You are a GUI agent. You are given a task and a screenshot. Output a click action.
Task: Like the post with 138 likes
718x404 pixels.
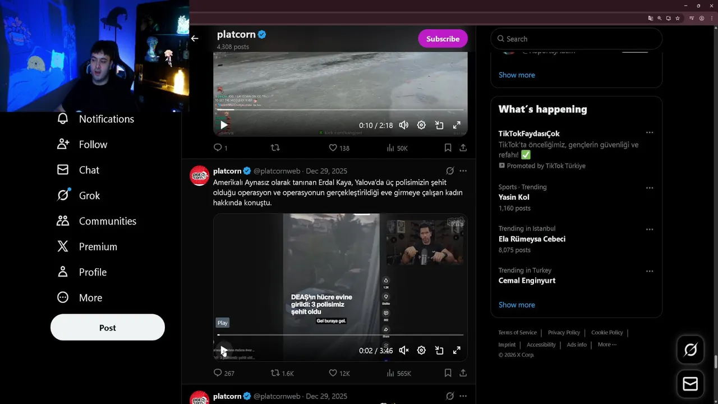click(339, 148)
